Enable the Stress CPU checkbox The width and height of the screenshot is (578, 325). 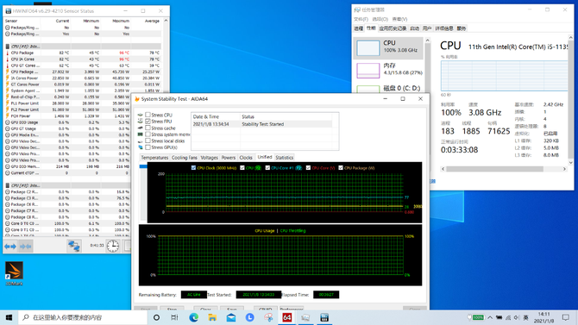pos(148,115)
